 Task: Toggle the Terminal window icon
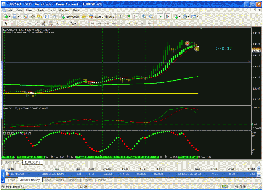47,16
